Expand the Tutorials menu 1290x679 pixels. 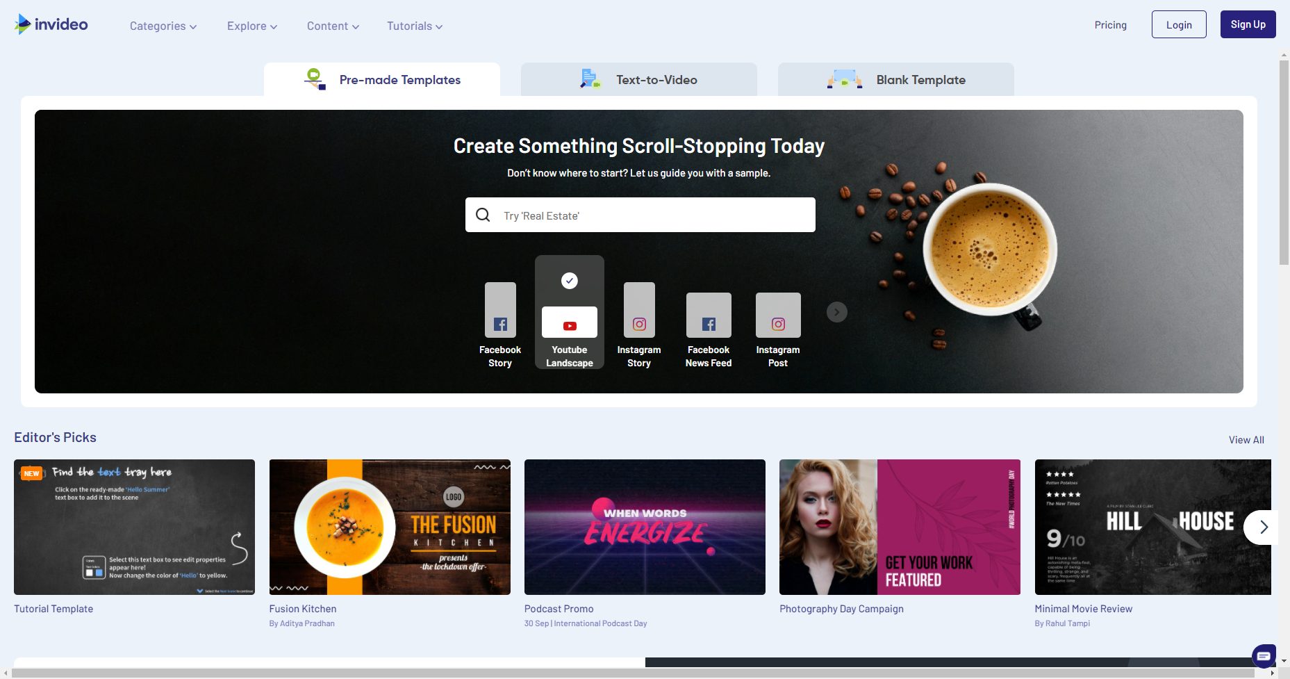pyautogui.click(x=415, y=26)
